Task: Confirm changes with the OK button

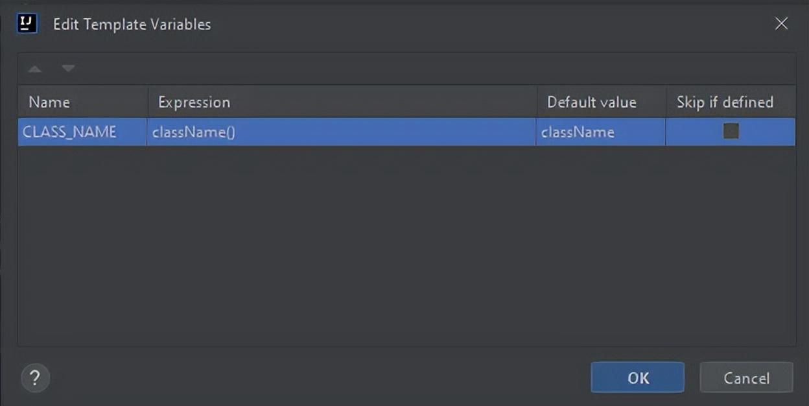Action: click(x=637, y=377)
